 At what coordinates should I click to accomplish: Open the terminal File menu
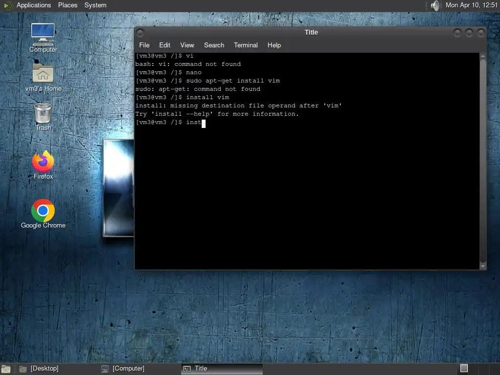tap(144, 45)
